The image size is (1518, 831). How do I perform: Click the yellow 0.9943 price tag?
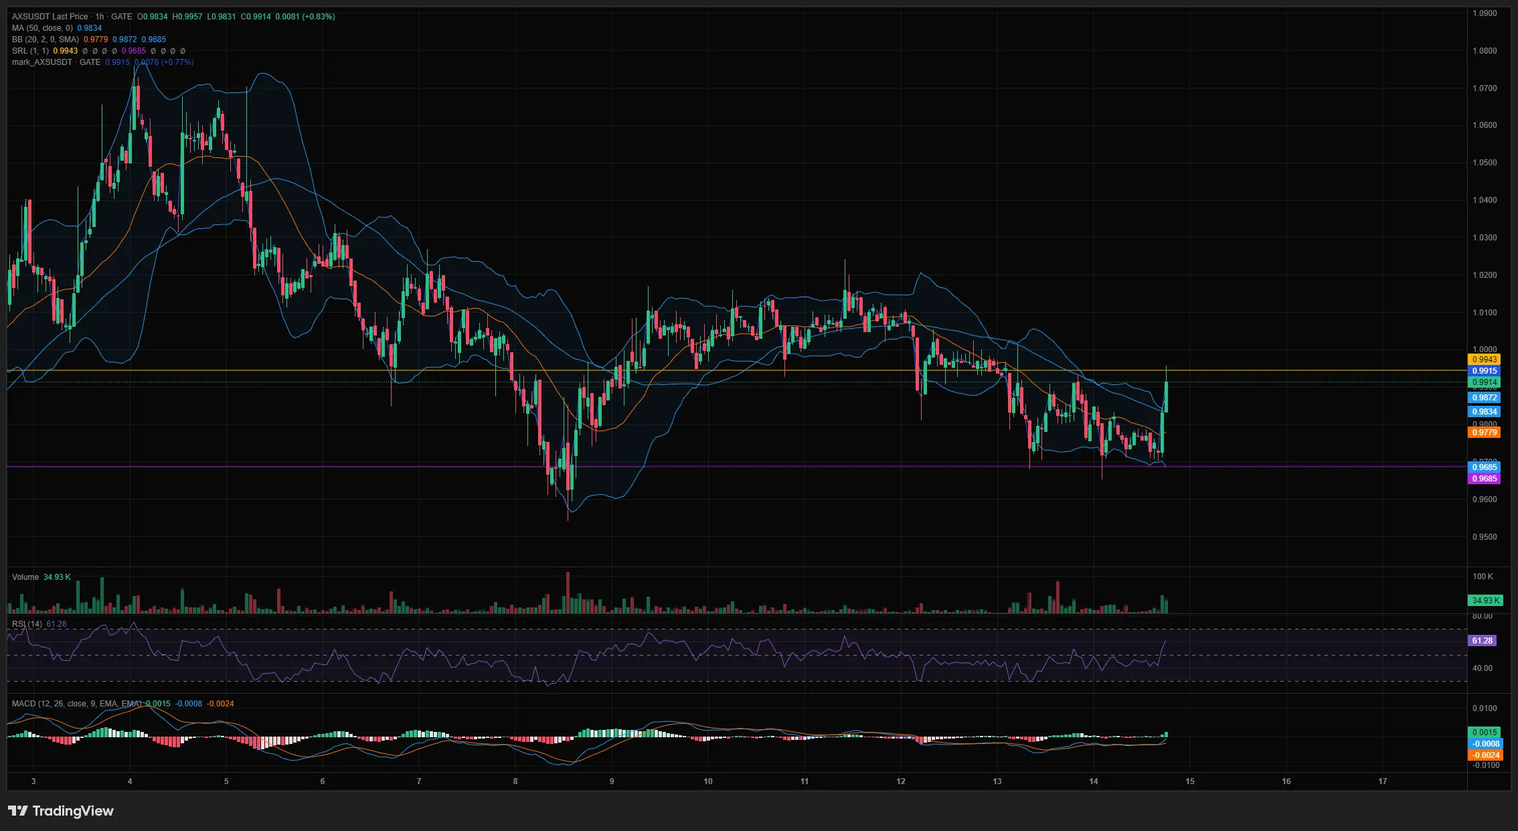tap(1485, 360)
